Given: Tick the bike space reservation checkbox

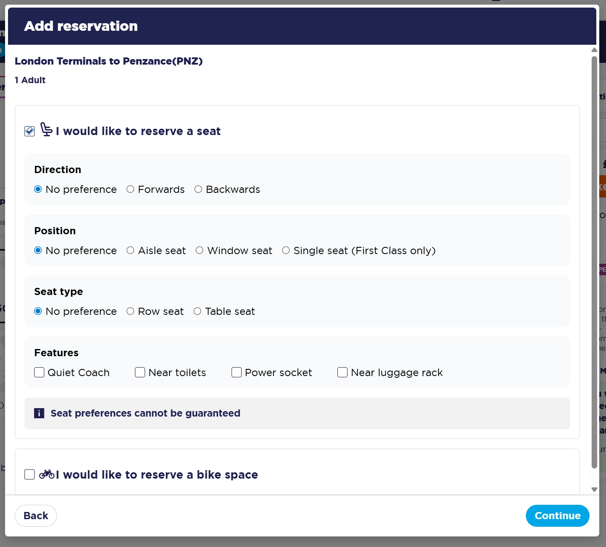Looking at the screenshot, I should coord(30,474).
